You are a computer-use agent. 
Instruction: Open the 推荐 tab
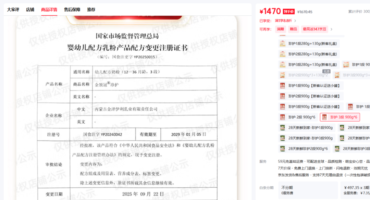pos(91,10)
